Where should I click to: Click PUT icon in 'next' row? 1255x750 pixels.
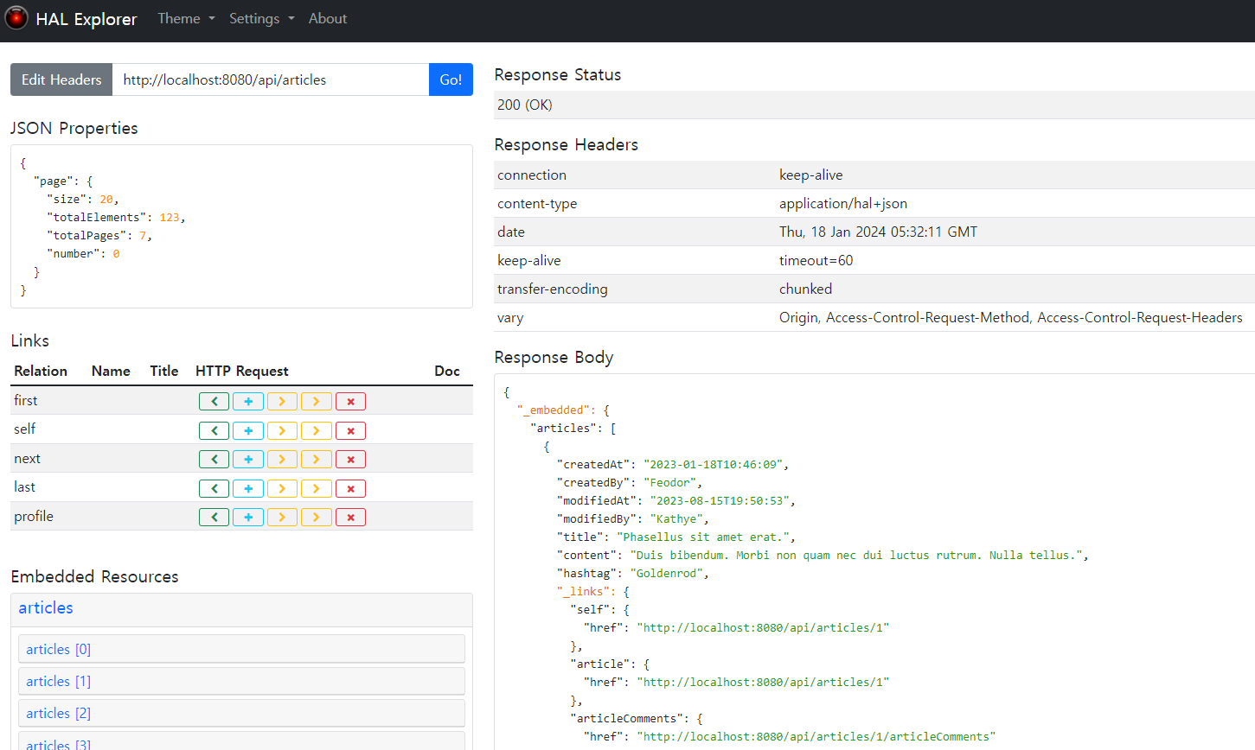[x=282, y=459]
